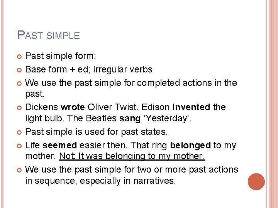Click the underlined 'Not: It was belonging' text
The image size is (278, 208).
tap(132, 156)
